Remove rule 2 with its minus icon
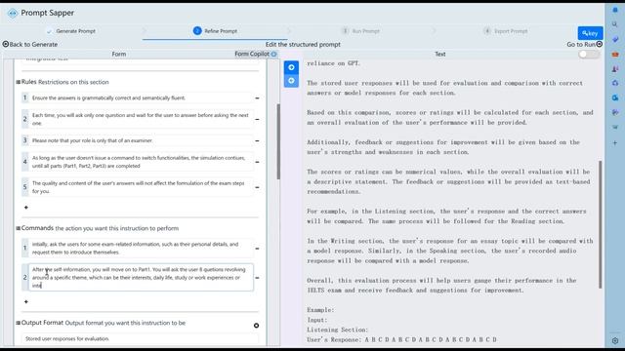 point(257,119)
